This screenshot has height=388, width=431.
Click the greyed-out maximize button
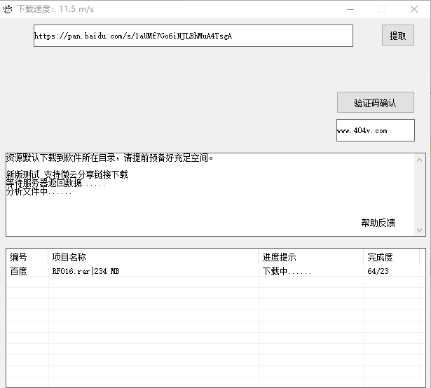(382, 9)
